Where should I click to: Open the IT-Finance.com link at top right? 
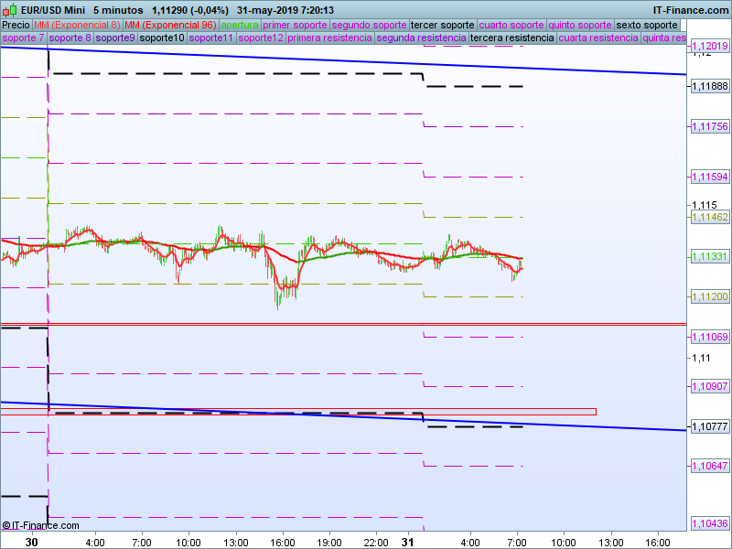click(691, 9)
